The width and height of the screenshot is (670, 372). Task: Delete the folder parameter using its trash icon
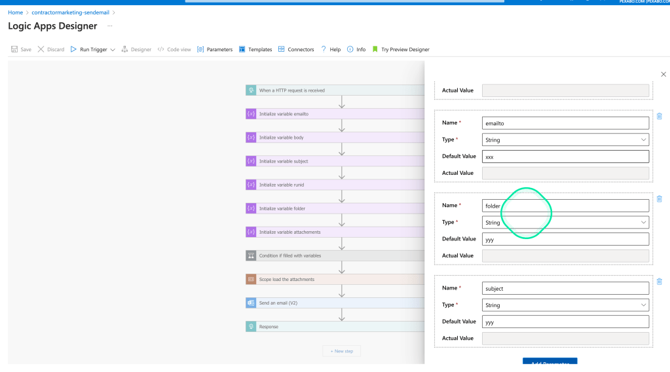[x=660, y=198]
